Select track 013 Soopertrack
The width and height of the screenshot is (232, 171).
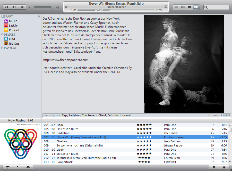tap(134, 162)
